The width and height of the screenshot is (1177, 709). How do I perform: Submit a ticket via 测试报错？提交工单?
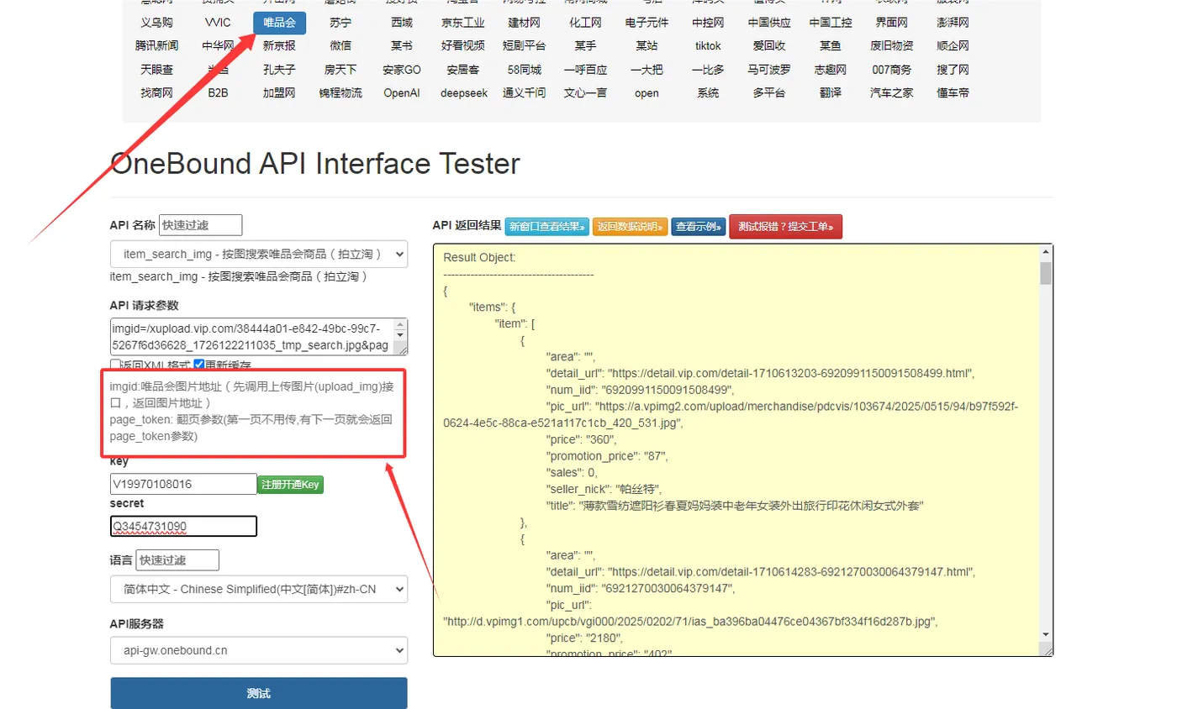pyautogui.click(x=785, y=226)
